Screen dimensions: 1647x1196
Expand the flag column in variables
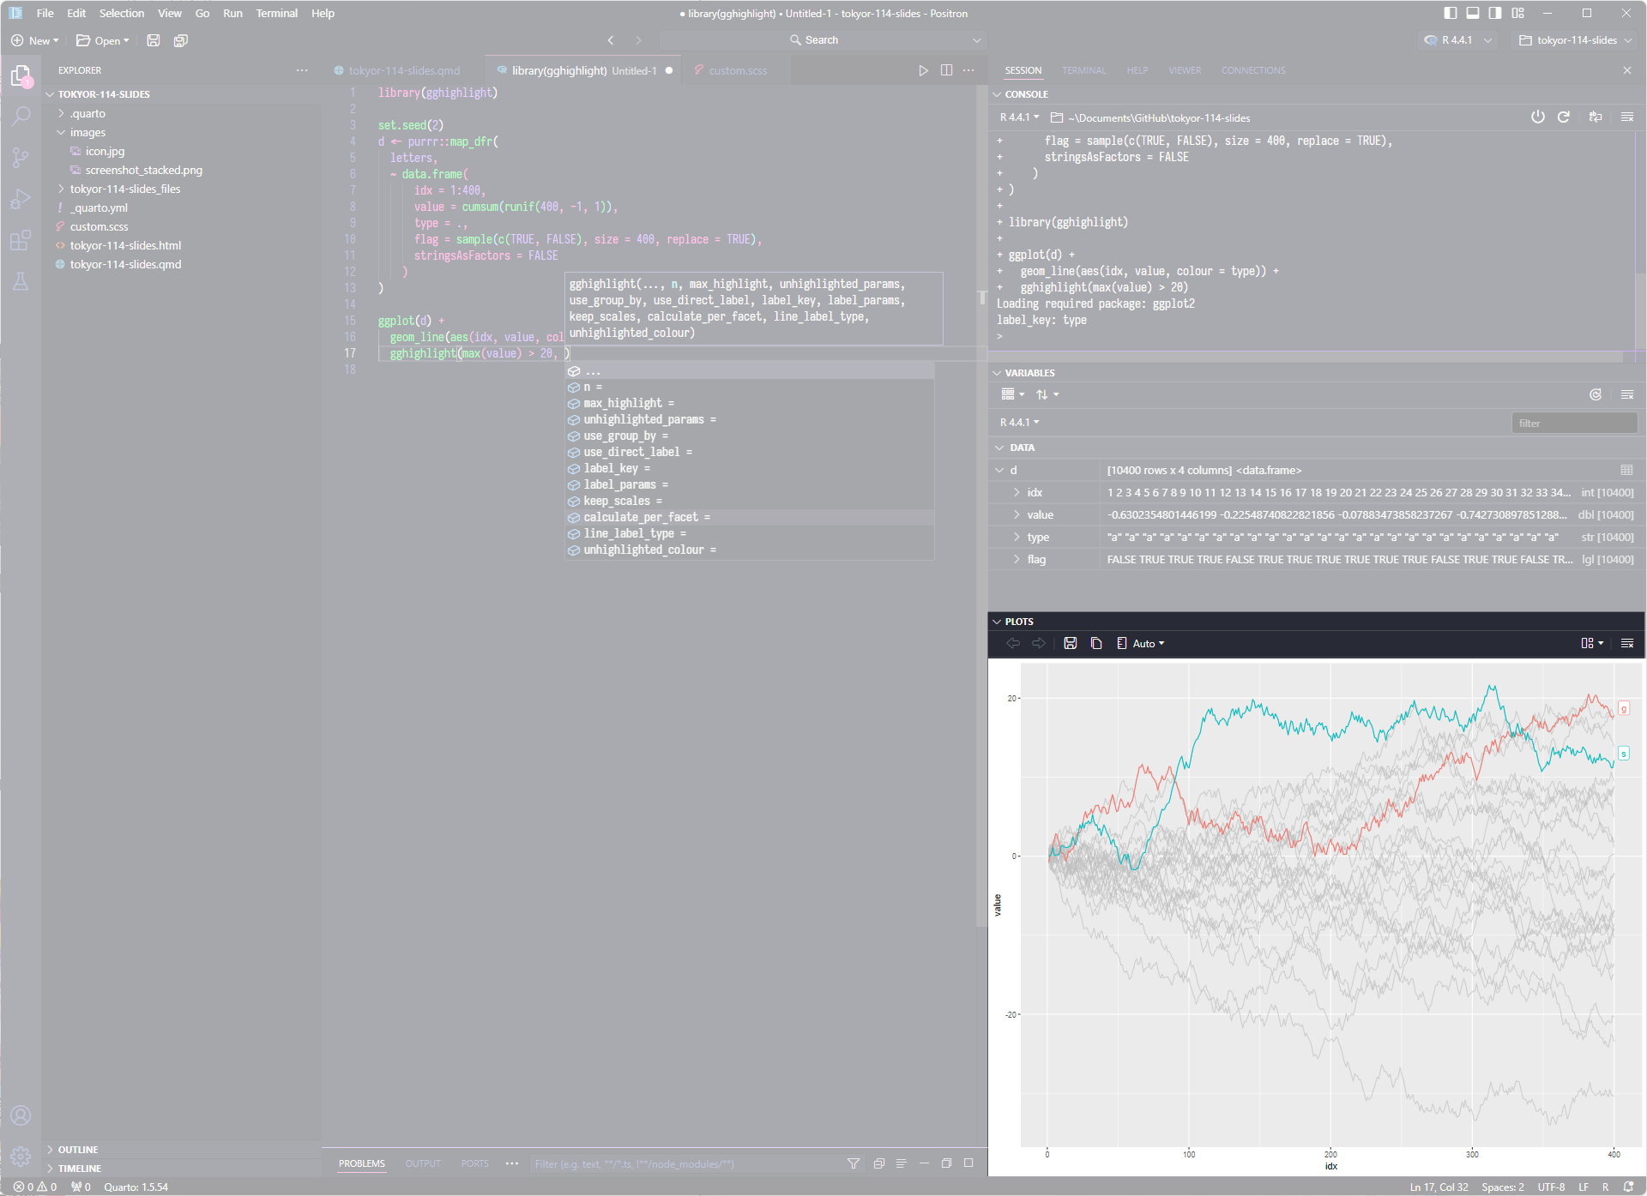(1017, 559)
